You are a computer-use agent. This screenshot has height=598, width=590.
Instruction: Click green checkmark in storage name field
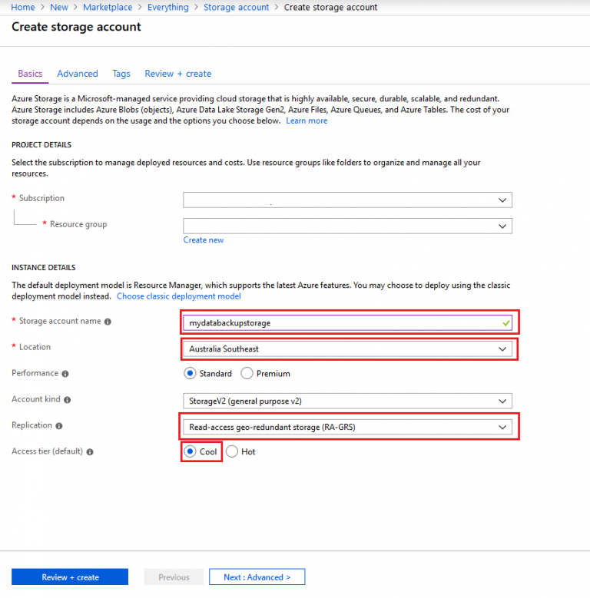(x=506, y=323)
